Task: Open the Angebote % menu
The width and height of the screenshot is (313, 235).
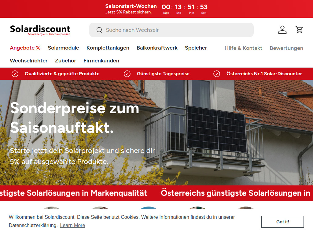Action: point(25,48)
